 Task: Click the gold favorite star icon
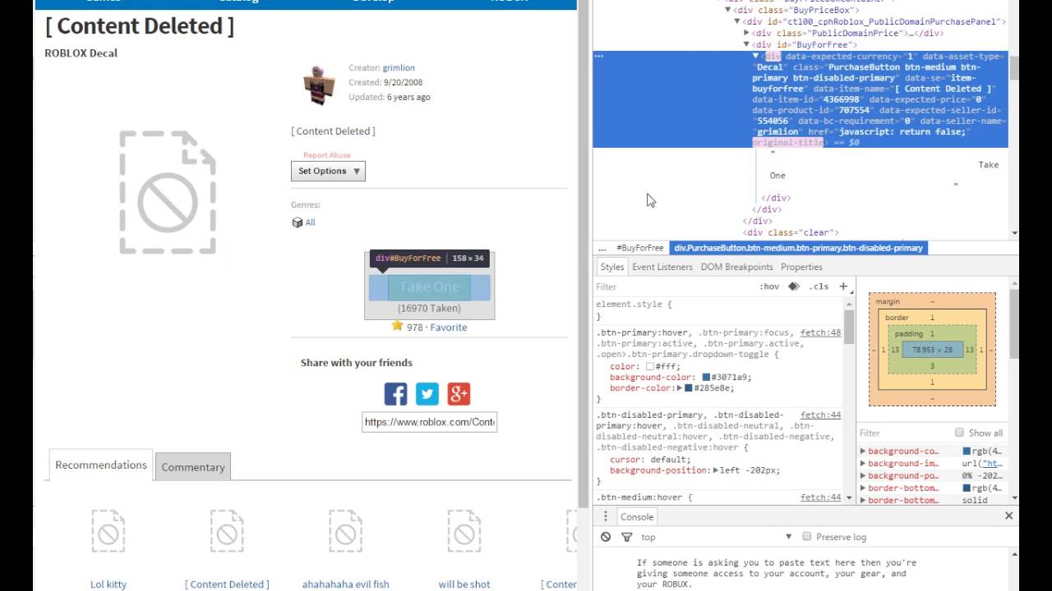coord(398,326)
